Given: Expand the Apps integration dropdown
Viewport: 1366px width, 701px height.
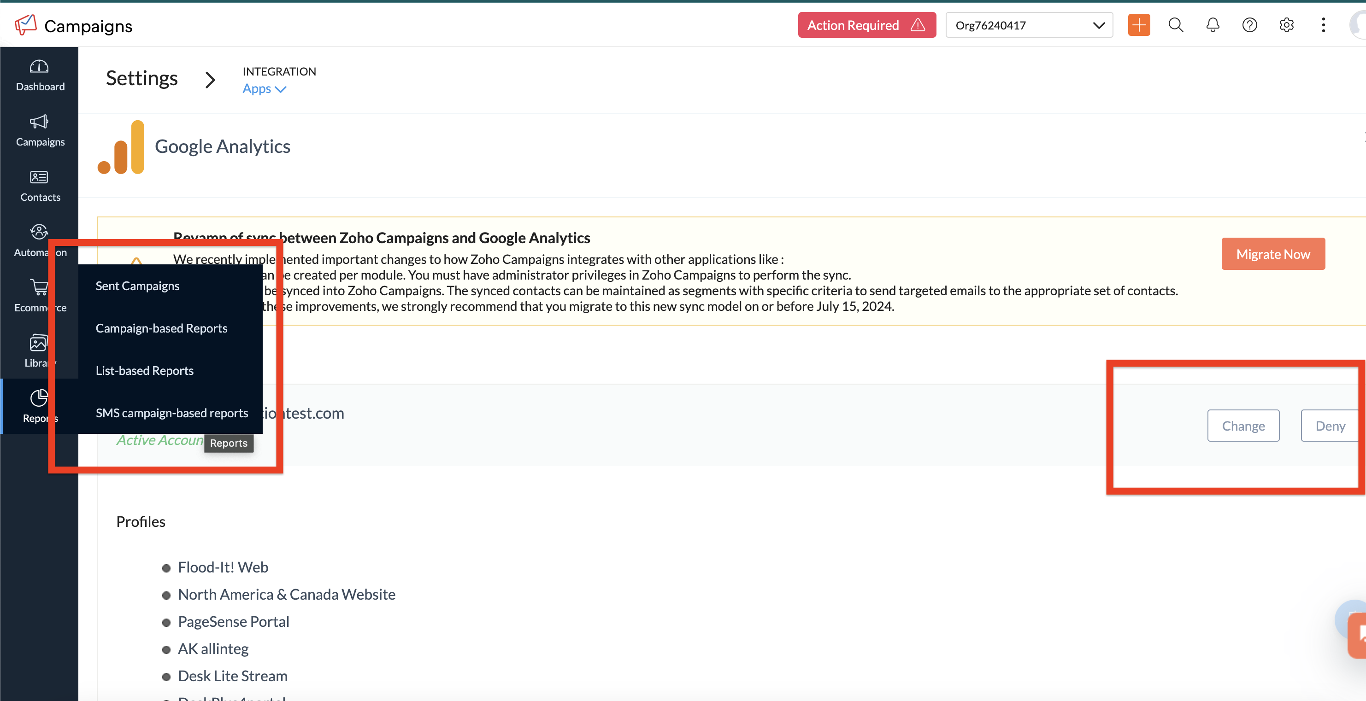Looking at the screenshot, I should pyautogui.click(x=264, y=89).
